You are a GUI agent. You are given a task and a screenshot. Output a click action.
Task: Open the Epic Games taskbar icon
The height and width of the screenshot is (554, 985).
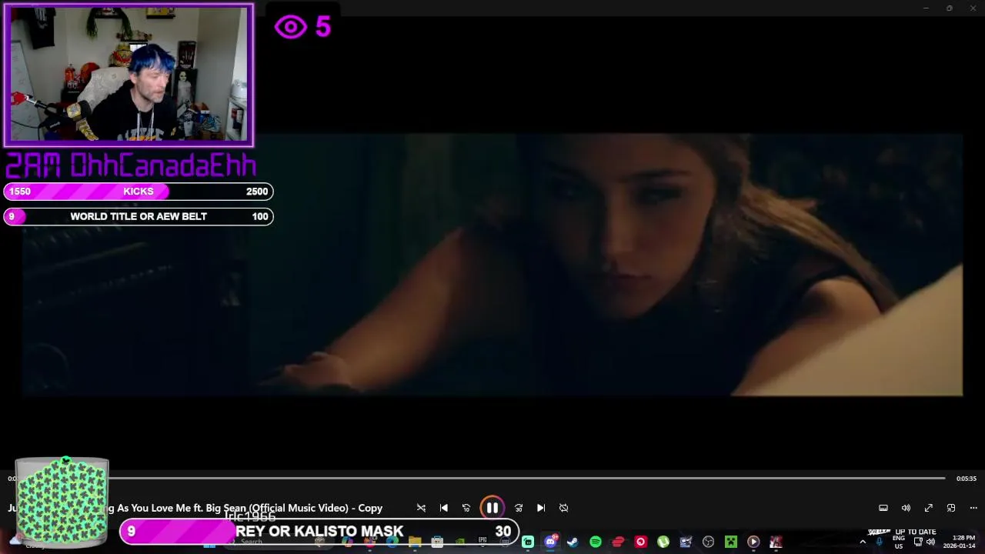click(x=482, y=542)
